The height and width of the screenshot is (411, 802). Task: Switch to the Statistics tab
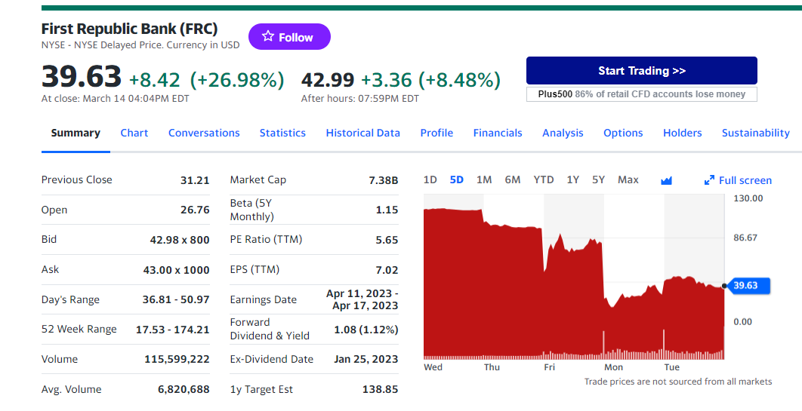point(282,133)
